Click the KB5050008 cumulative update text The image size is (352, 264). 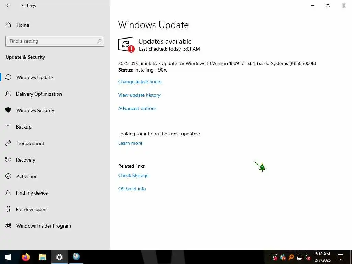point(217,63)
